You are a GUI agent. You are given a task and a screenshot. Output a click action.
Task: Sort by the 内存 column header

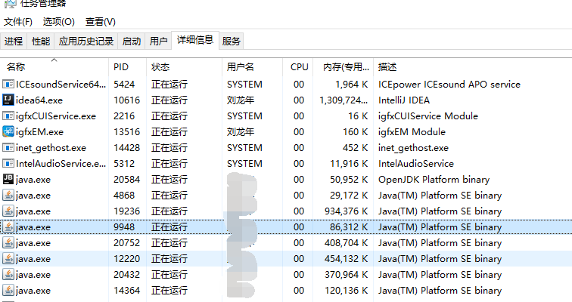pyautogui.click(x=344, y=67)
